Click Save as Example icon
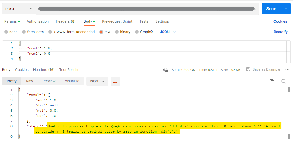This screenshot has height=147, width=293. (248, 69)
